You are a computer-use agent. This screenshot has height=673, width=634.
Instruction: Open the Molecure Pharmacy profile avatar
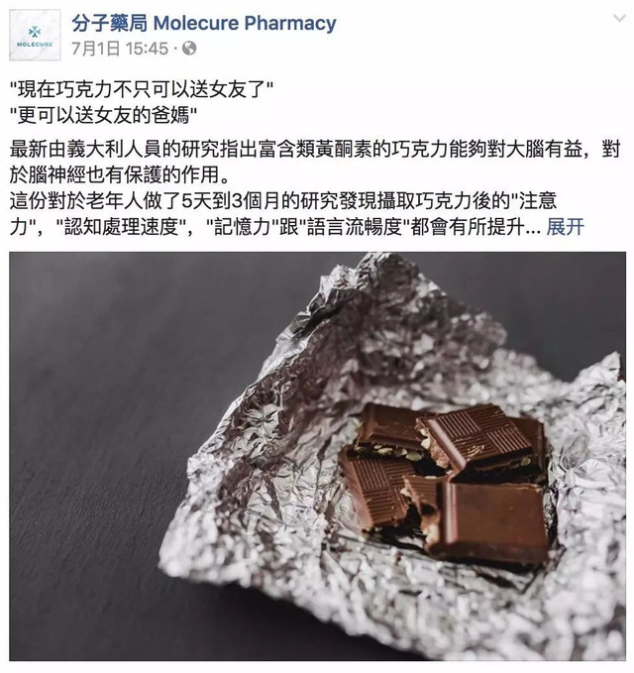coord(35,36)
